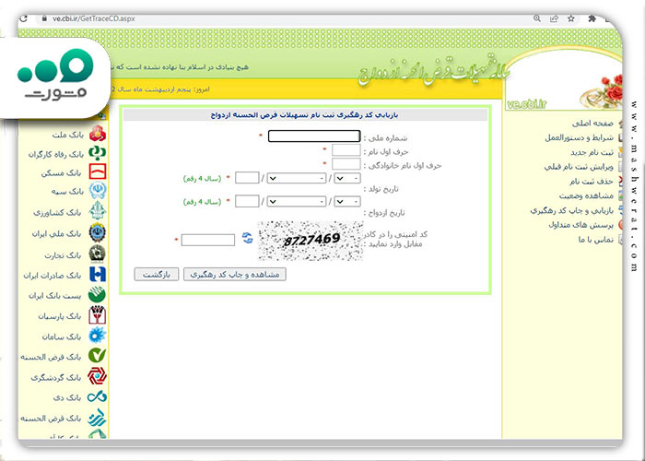This screenshot has width=645, height=461.
Task: Click the بانک دی link text
Action: 67,397
